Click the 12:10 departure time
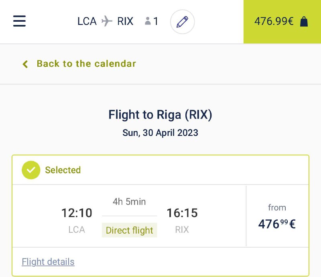Screen dimensions: 321x277 (77, 213)
